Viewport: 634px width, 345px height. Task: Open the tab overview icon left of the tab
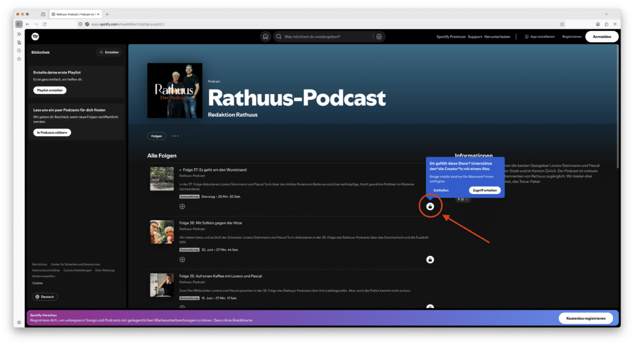[x=43, y=14]
